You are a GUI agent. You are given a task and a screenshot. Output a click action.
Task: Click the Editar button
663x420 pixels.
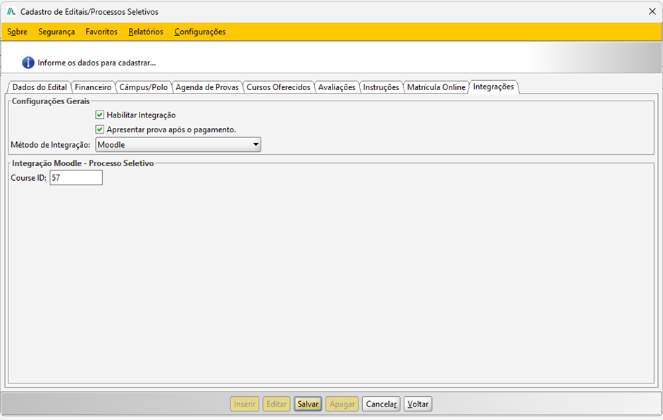[276, 404]
